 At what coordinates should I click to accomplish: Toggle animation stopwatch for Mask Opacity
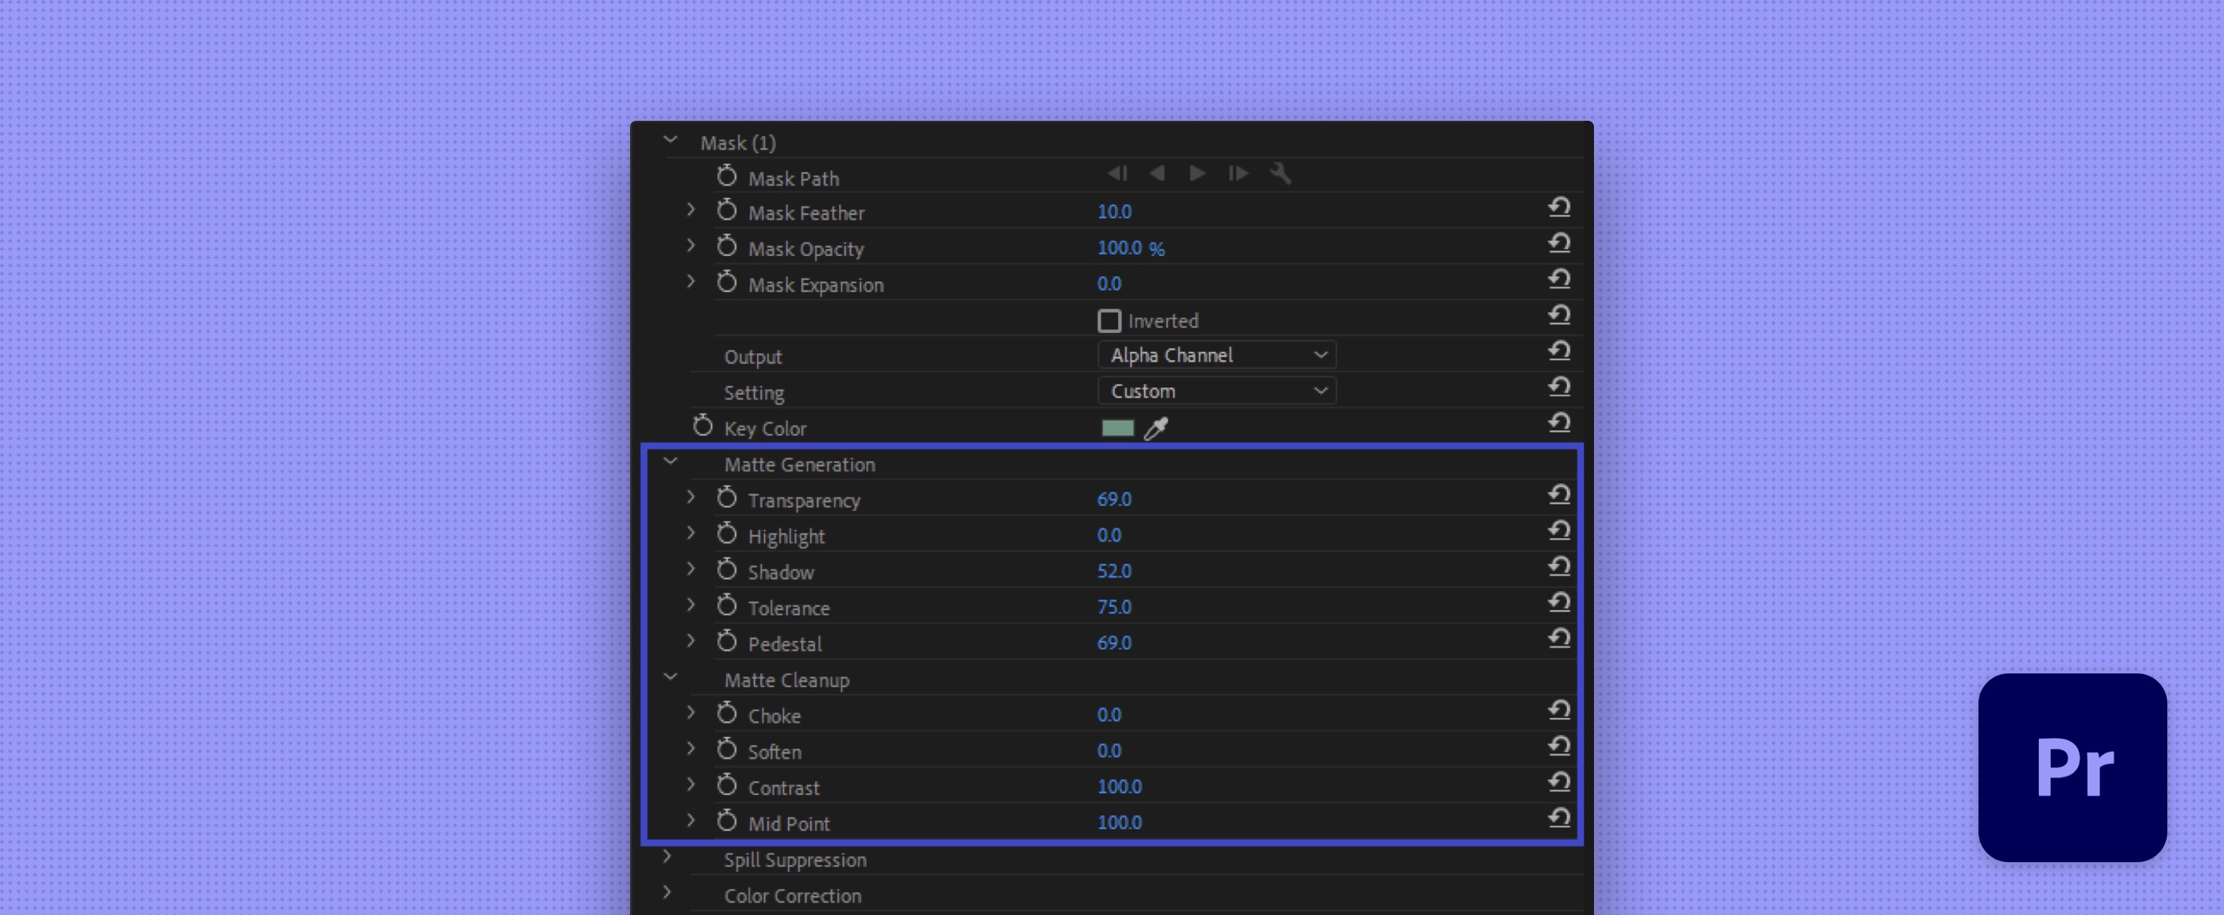pos(727,248)
